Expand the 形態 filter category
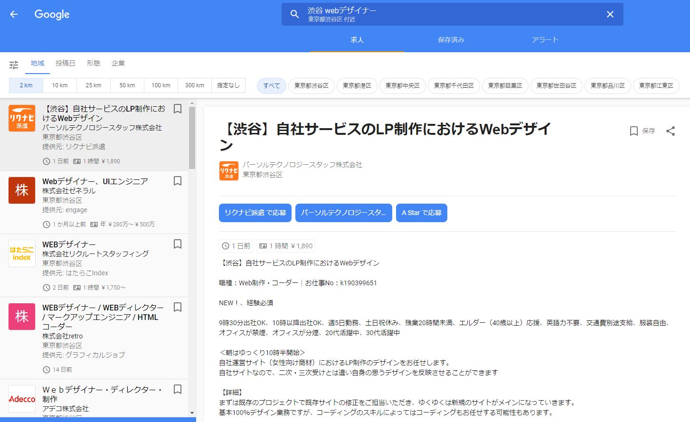 tap(93, 63)
